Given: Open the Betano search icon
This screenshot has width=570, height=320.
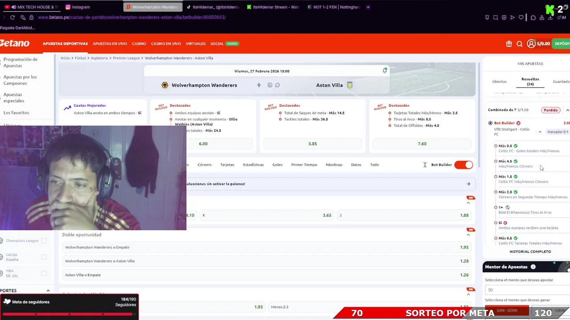Looking at the screenshot, I should (520, 44).
